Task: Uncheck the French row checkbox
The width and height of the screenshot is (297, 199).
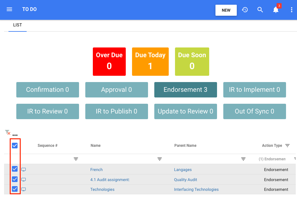Action: pos(15,169)
